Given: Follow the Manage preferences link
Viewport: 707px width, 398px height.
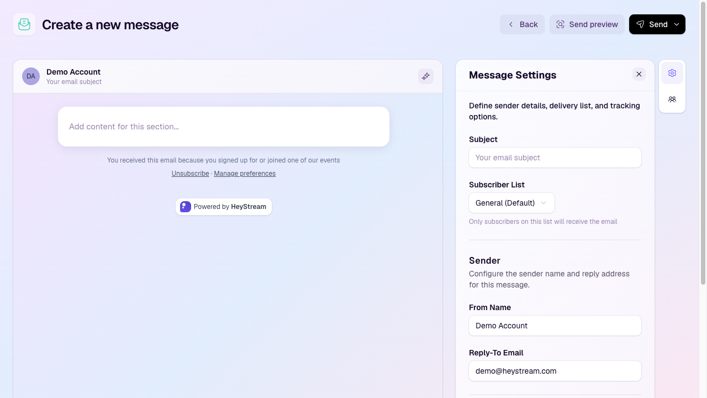Looking at the screenshot, I should coord(245,174).
